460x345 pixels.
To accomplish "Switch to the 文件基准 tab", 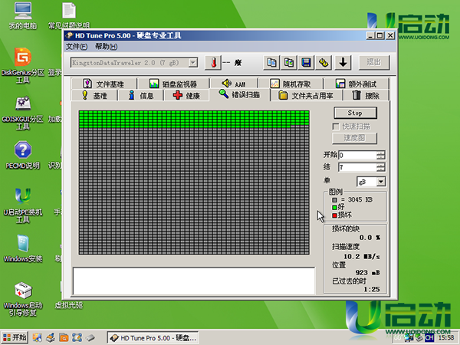I will pyautogui.click(x=103, y=84).
